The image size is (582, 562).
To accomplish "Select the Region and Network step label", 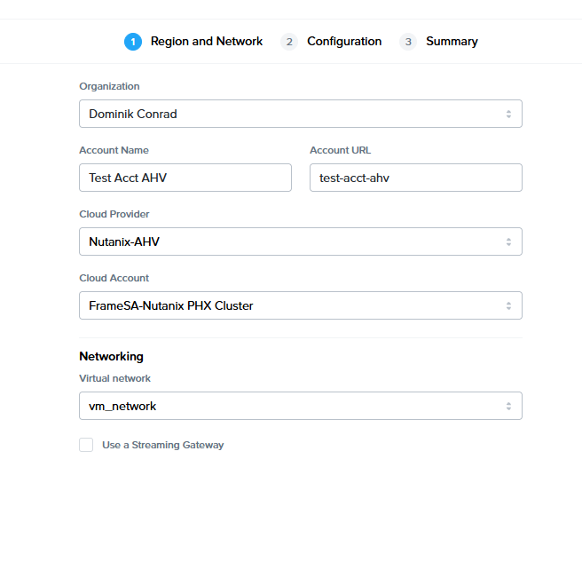I will pyautogui.click(x=207, y=42).
